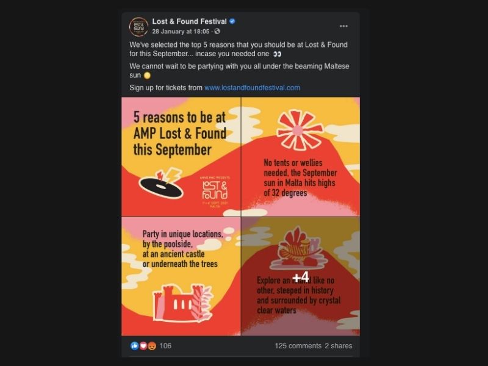Image resolution: width=488 pixels, height=366 pixels.
Task: Click the Like reaction icon
Action: tap(134, 346)
